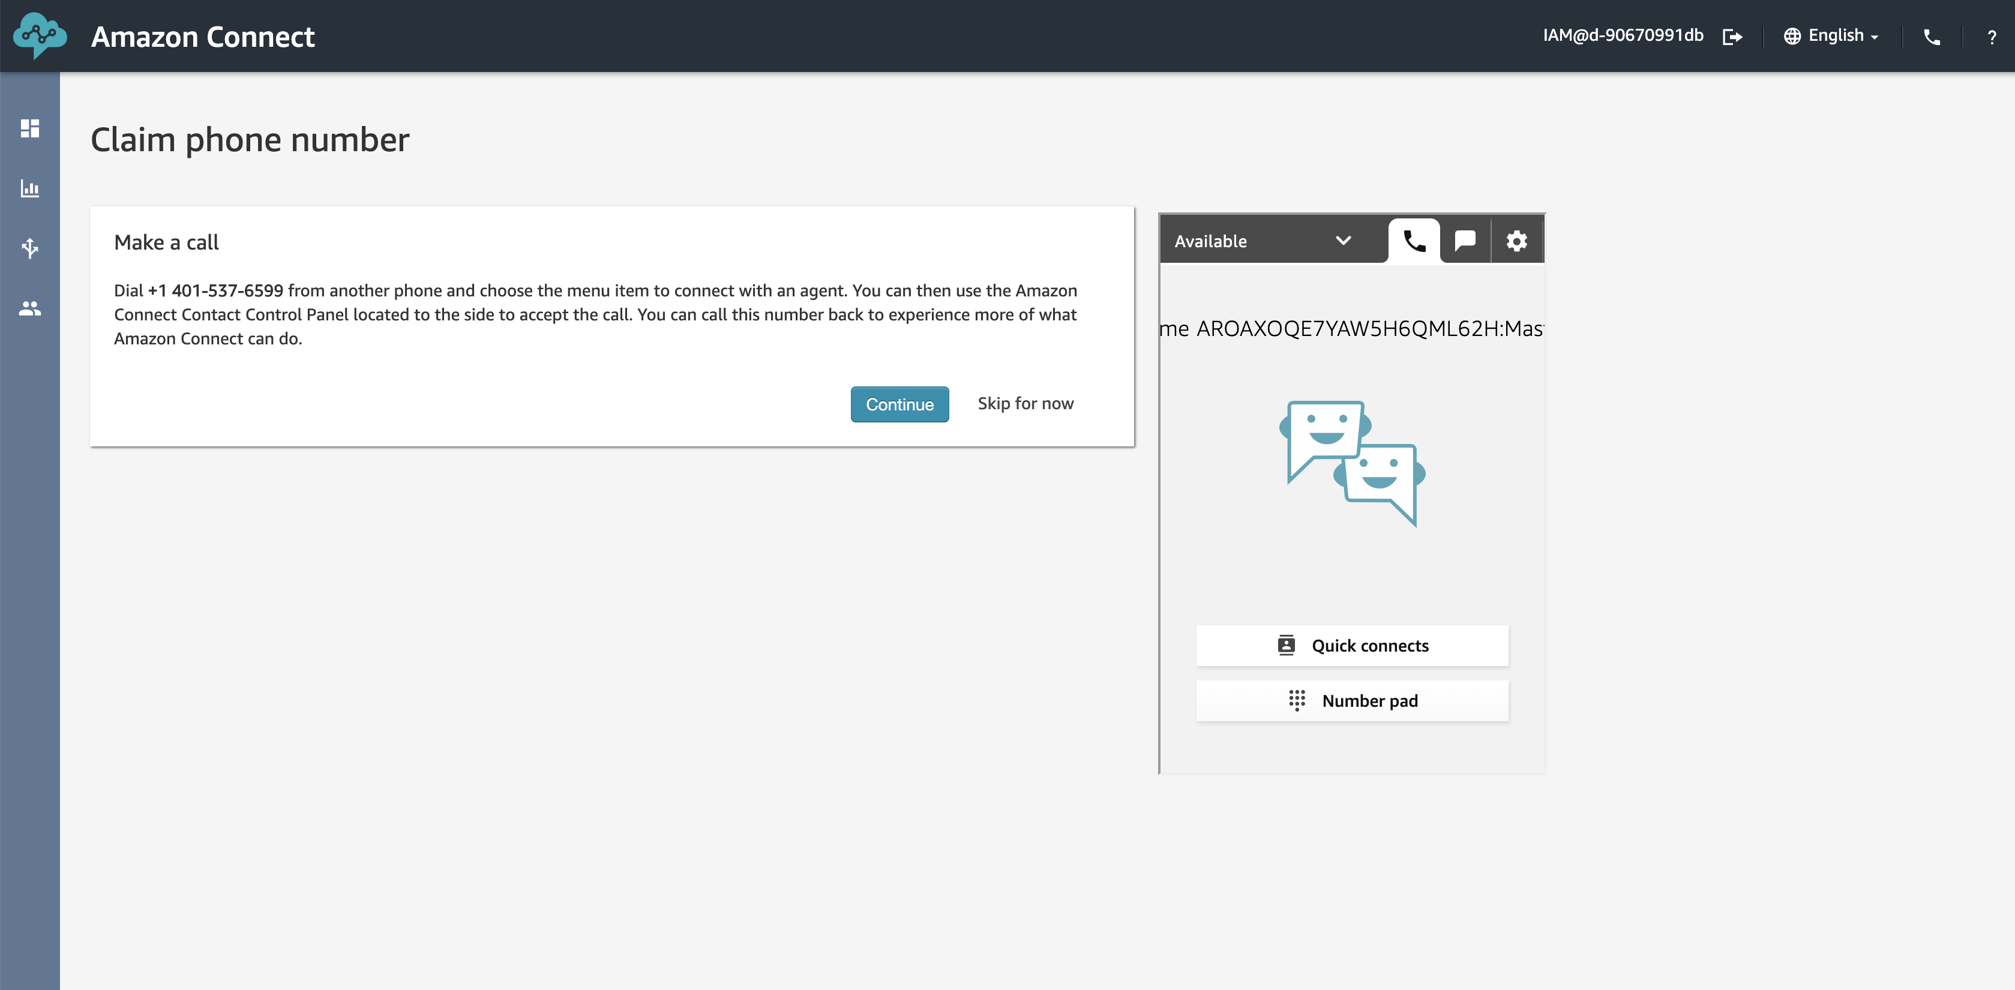This screenshot has height=990, width=2015.
Task: Click the chat bubbles illustration in CCP
Action: click(1352, 463)
